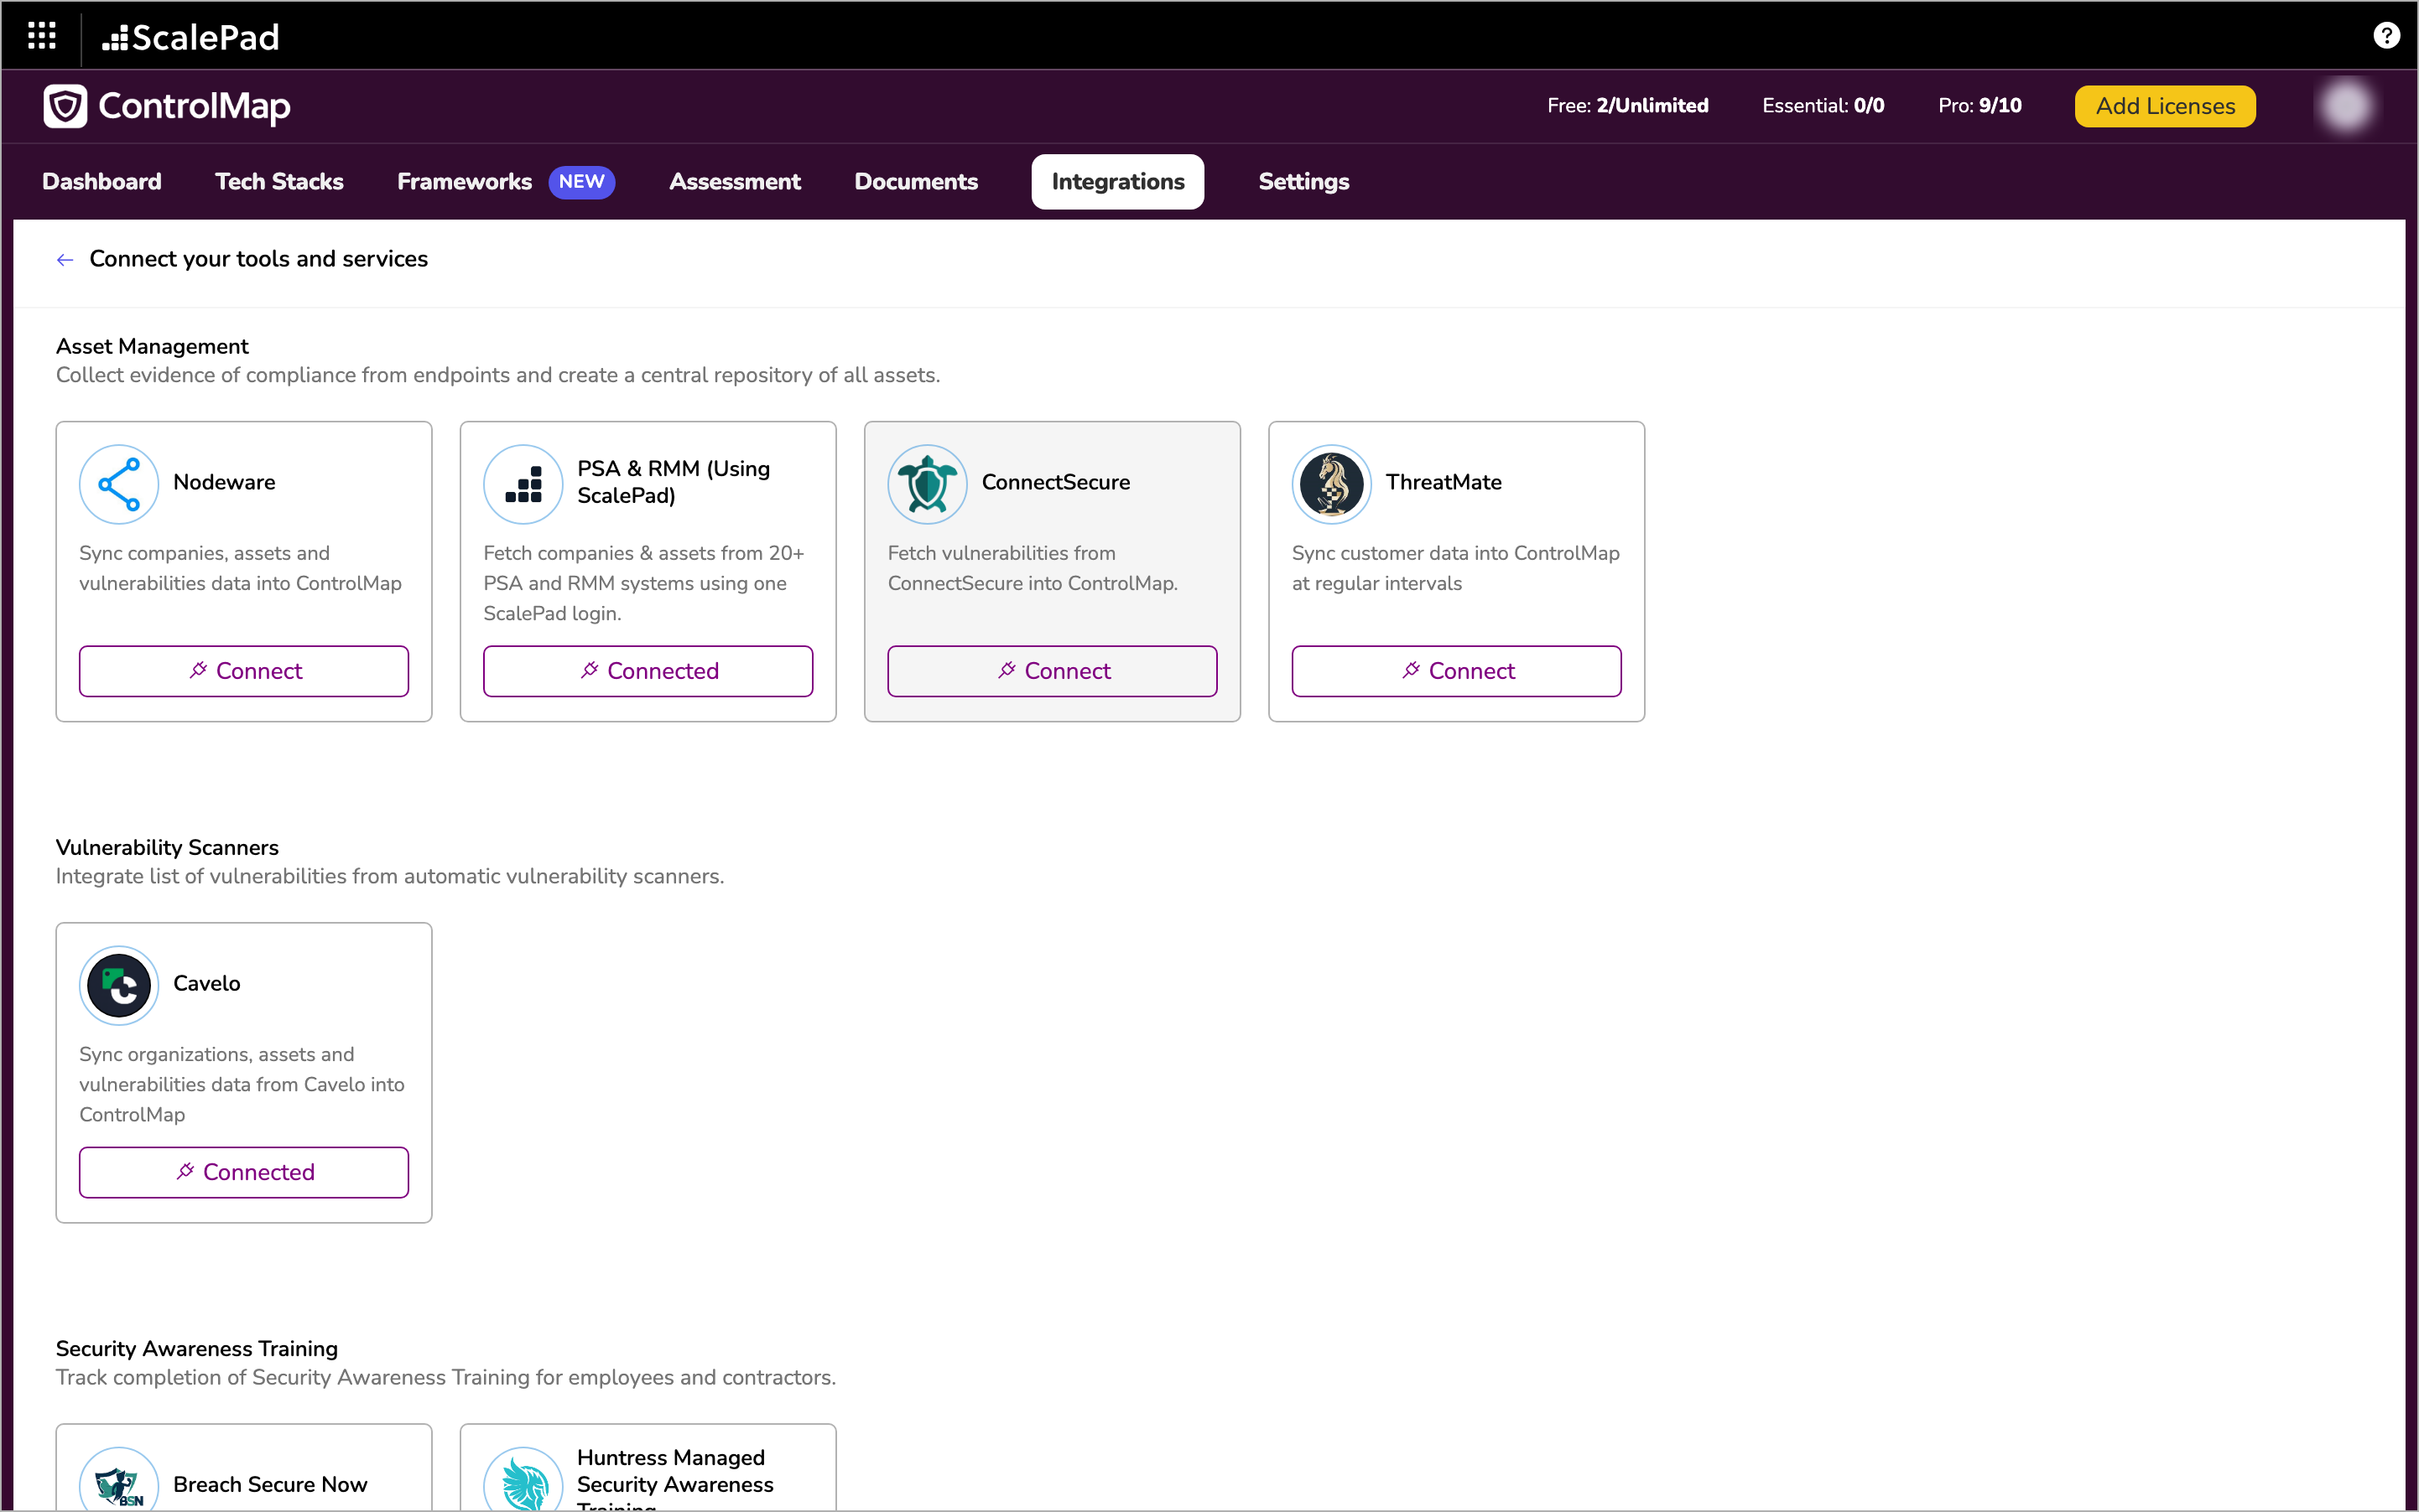
Task: Open the Frameworks tab
Action: [465, 182]
